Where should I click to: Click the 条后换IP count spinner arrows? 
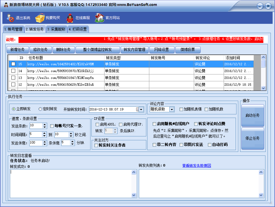click(115, 131)
